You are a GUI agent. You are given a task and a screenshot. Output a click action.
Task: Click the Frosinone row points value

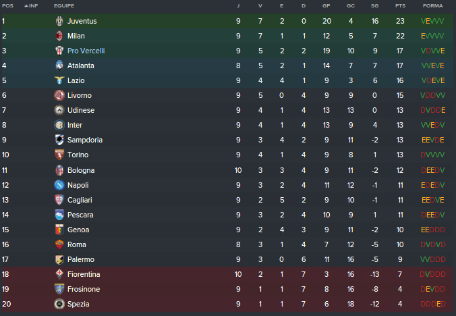(x=399, y=288)
